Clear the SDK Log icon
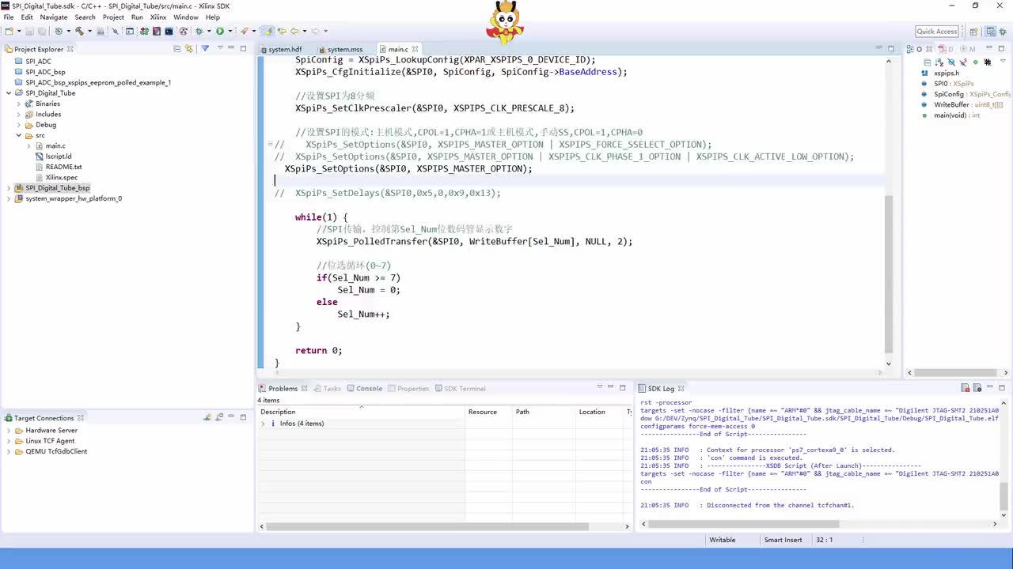 [x=966, y=388]
